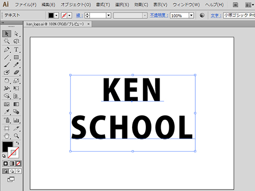Select the Pen tool
This screenshot has height=191, width=255.
point(7,49)
